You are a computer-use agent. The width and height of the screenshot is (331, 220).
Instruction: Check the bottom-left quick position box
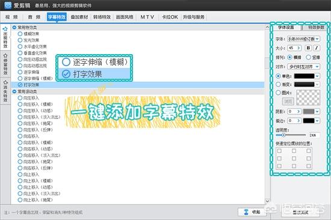[x=279, y=167]
